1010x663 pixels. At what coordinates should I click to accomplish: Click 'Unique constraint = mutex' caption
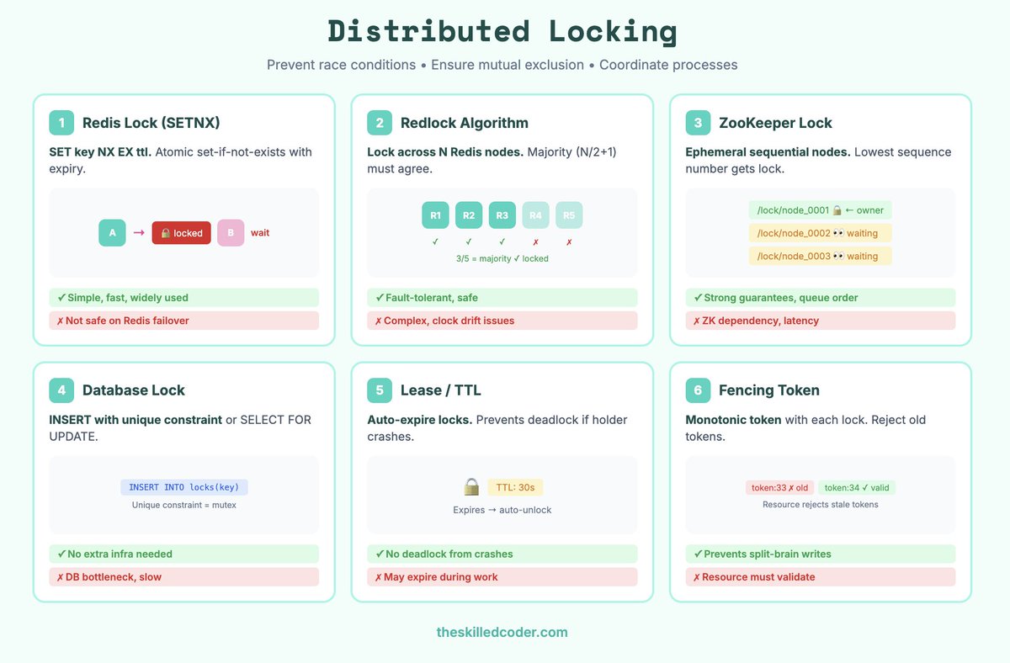[x=184, y=505]
